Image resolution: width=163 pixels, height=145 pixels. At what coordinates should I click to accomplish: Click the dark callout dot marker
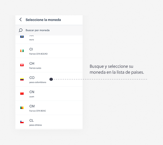(51, 79)
